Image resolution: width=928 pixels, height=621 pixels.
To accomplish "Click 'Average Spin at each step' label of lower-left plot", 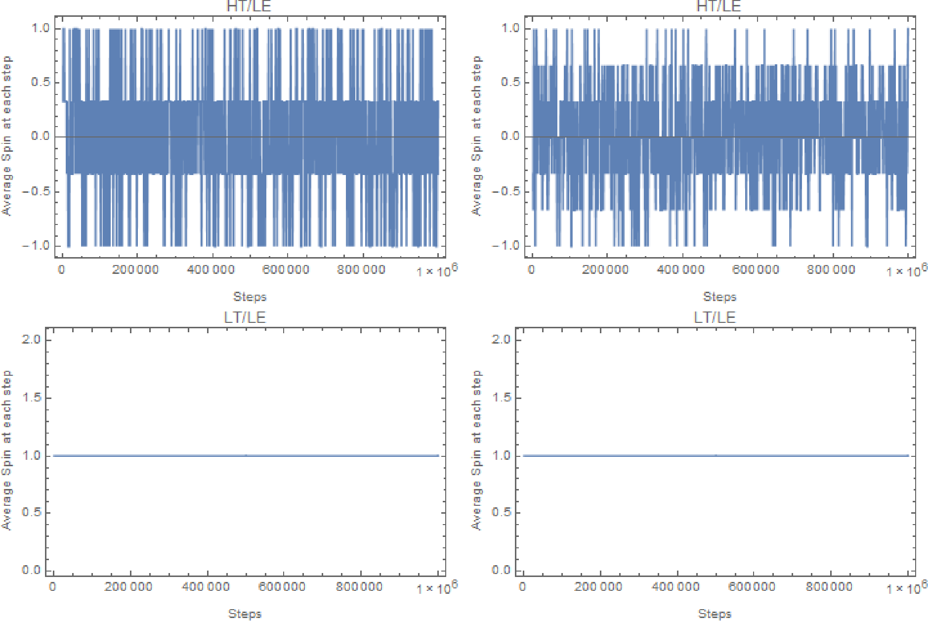I will tap(6, 450).
